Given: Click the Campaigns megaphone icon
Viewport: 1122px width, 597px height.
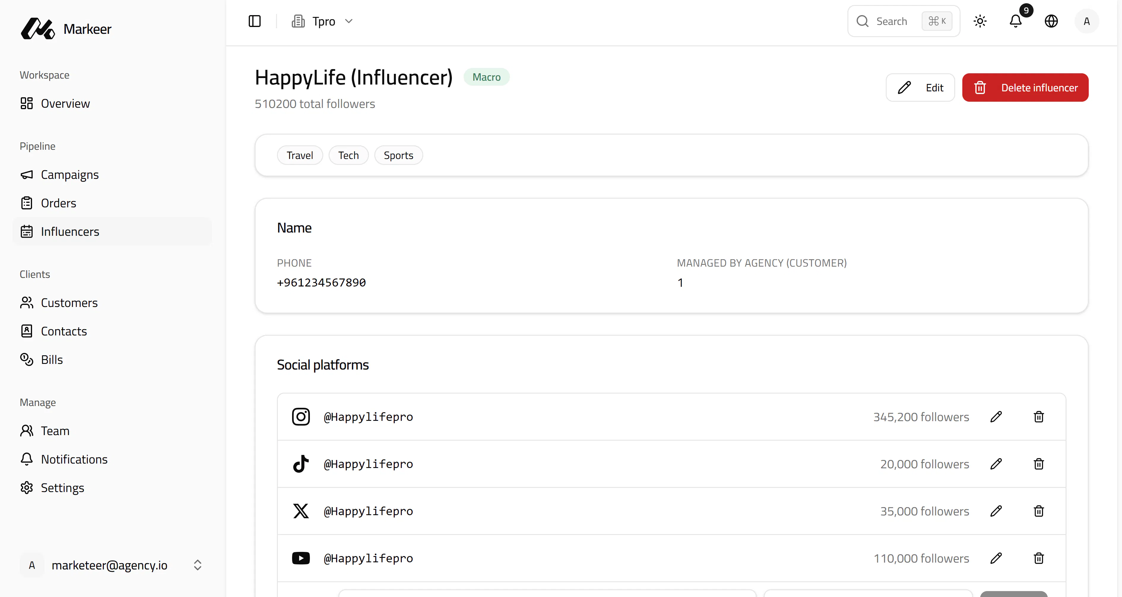Looking at the screenshot, I should pos(27,174).
